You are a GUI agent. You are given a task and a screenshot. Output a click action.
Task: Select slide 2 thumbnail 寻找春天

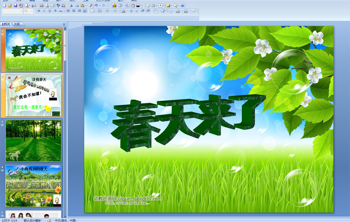pos(34,95)
